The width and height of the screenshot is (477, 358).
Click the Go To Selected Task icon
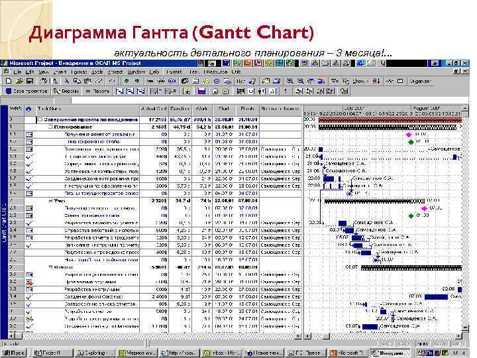click(311, 81)
